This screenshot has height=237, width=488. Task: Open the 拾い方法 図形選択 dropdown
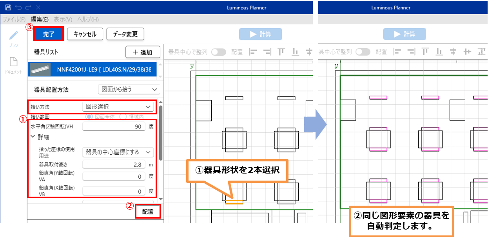pos(118,107)
